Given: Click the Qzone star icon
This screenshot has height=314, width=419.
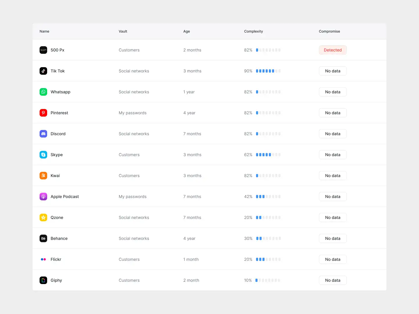Looking at the screenshot, I should point(43,217).
